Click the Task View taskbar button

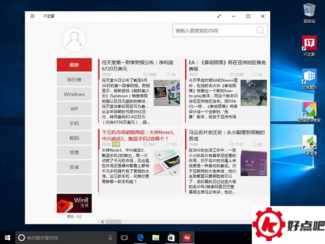(124, 237)
